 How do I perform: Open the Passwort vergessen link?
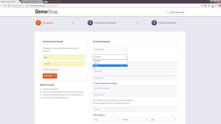51,70
